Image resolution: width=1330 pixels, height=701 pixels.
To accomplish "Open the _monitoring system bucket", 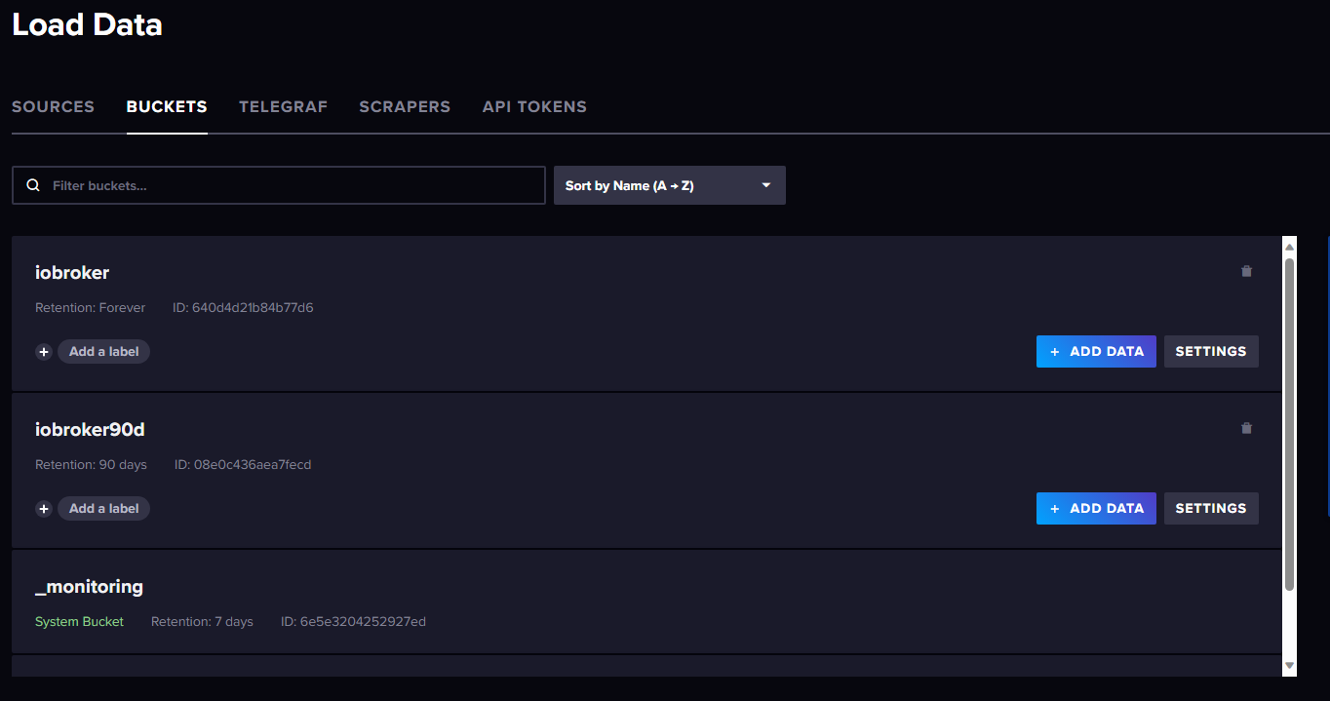I will click(x=89, y=587).
